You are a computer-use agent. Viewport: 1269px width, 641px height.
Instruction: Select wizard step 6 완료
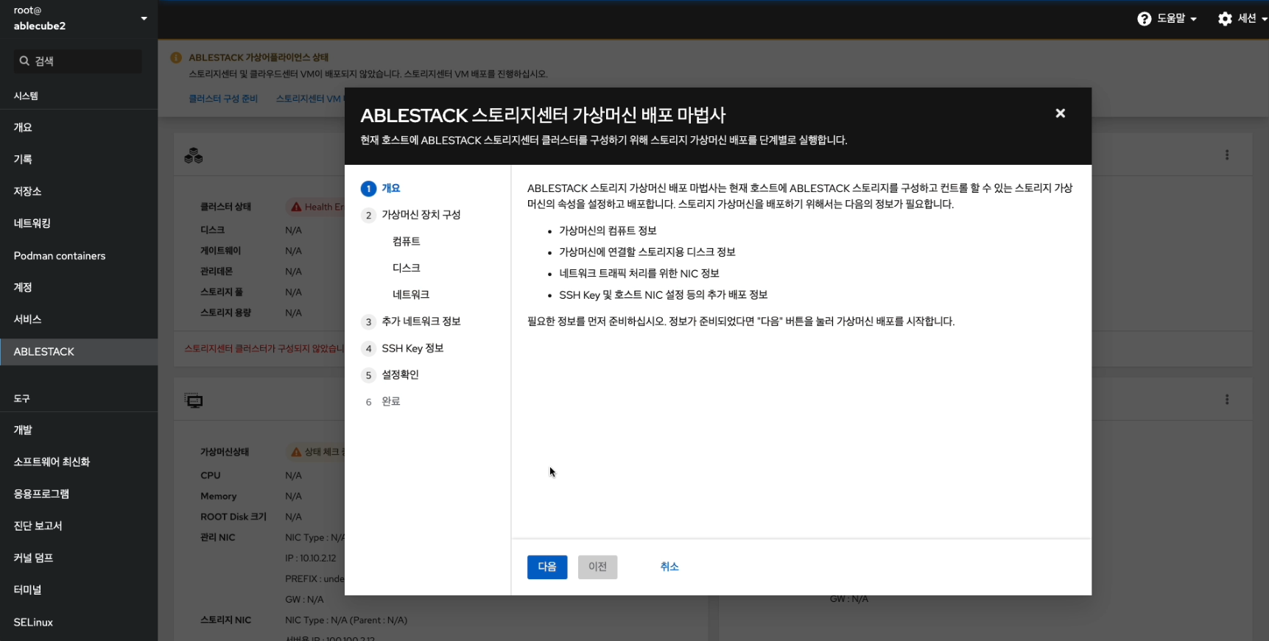point(382,401)
